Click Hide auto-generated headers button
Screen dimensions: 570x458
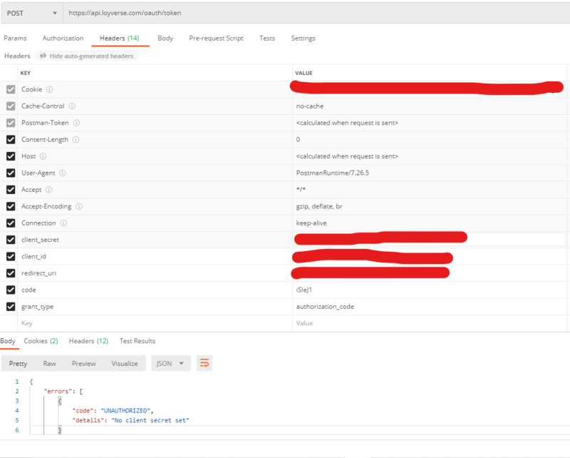[85, 56]
